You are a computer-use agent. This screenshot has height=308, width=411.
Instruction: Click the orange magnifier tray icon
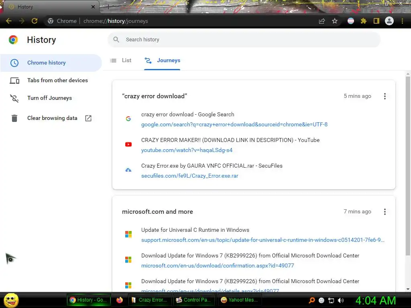coord(312,300)
